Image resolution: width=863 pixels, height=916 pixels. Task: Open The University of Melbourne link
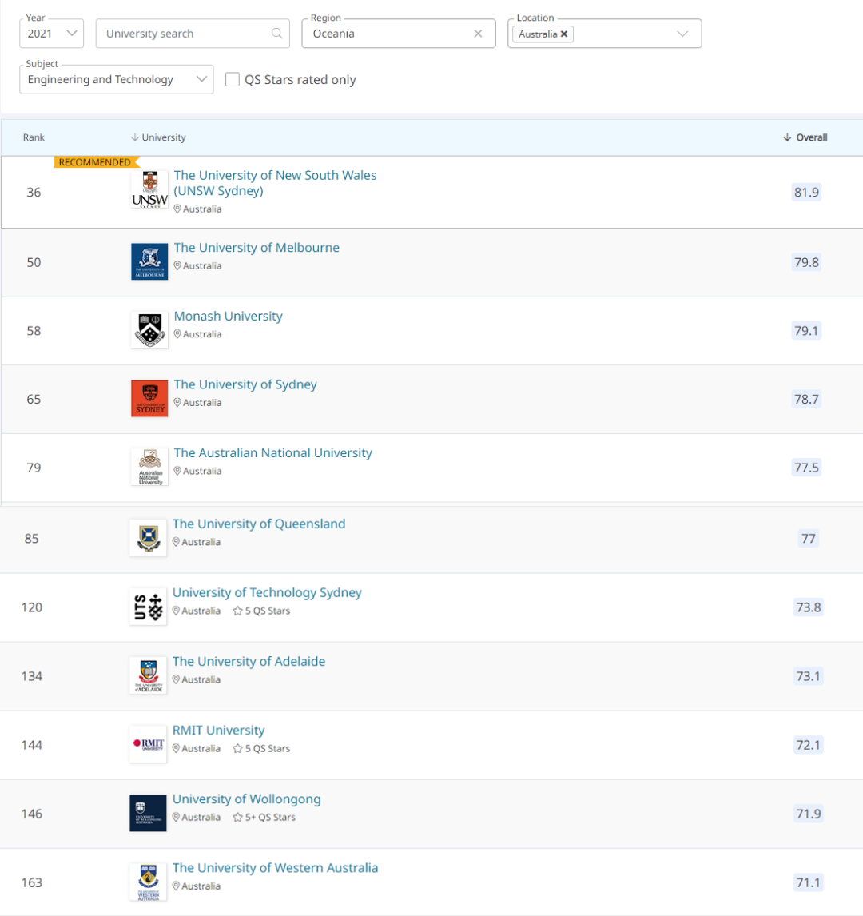pos(257,248)
